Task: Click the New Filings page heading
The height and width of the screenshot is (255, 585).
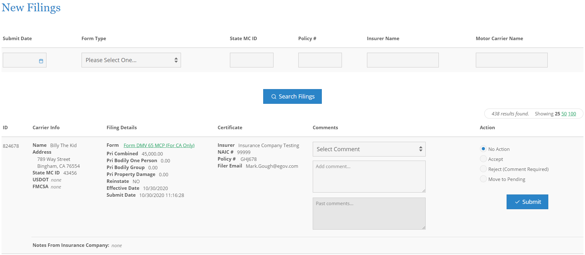Action: coord(31,8)
